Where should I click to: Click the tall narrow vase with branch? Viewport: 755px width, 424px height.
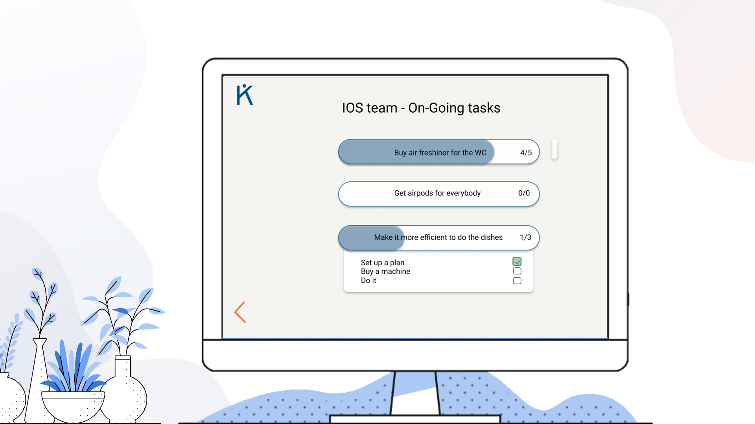coord(39,377)
